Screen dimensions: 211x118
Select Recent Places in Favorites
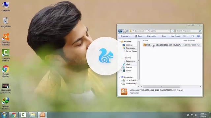coord(131,51)
